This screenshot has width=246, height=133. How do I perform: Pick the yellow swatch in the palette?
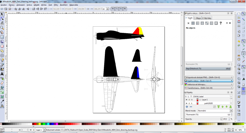point(40,124)
